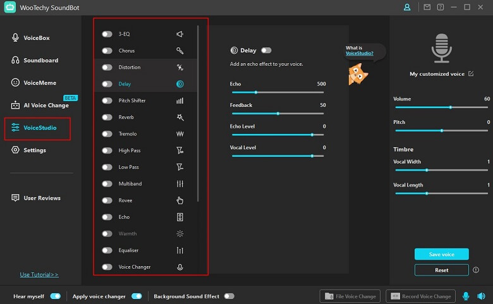Open the user account icon
Image resolution: width=493 pixels, height=304 pixels.
point(407,7)
